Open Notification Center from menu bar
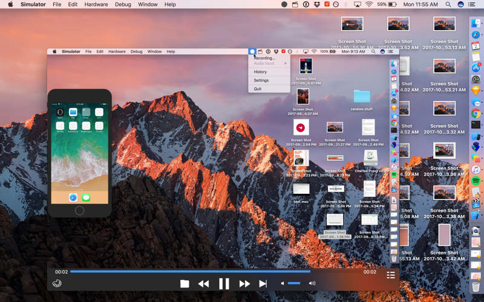484x302 pixels. coord(472,4)
